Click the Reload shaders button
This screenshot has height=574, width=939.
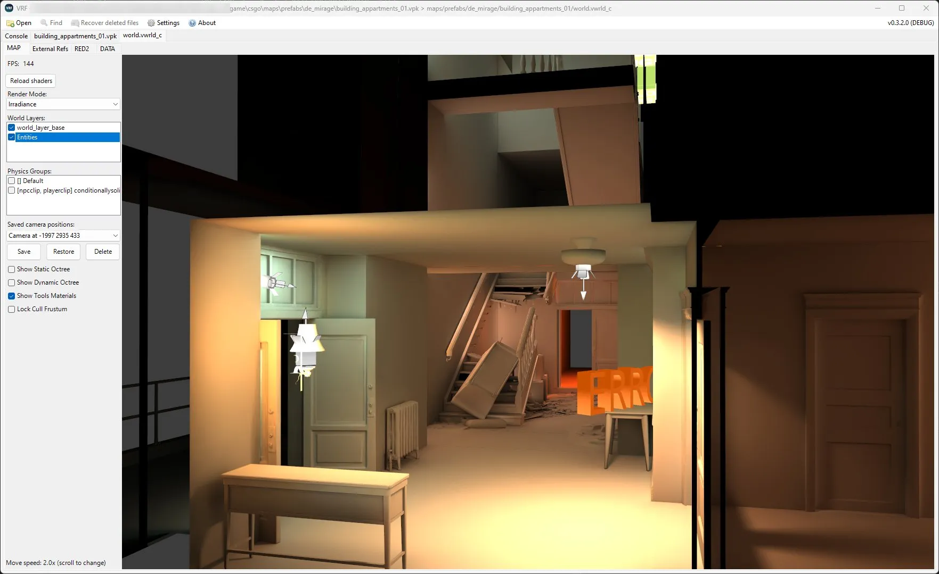pos(31,81)
